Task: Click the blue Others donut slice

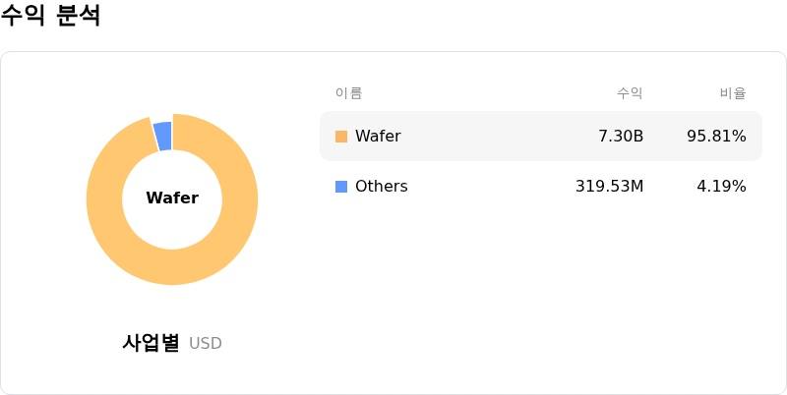Action: click(x=163, y=136)
